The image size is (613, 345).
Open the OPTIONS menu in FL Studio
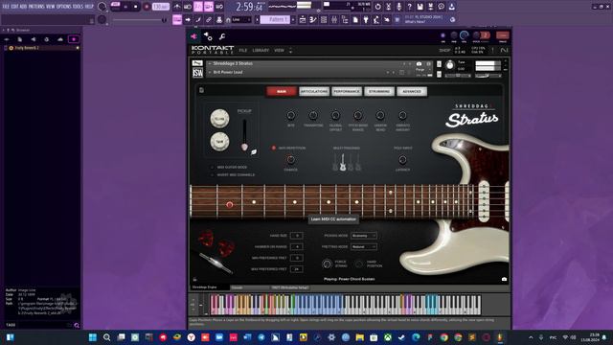coord(64,7)
